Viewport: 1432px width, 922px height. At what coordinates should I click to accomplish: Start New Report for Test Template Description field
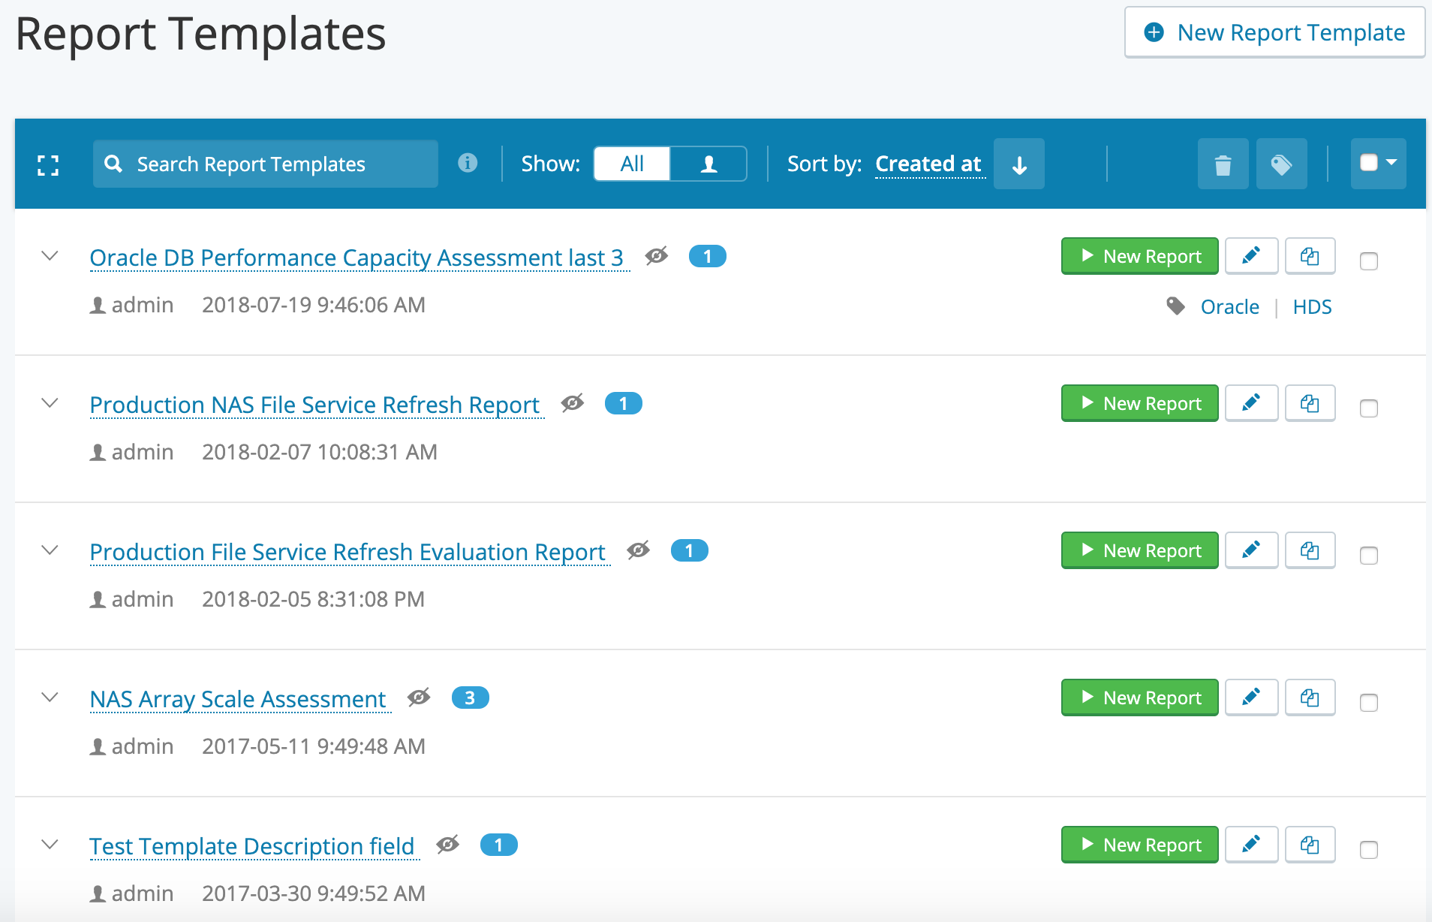(x=1139, y=845)
